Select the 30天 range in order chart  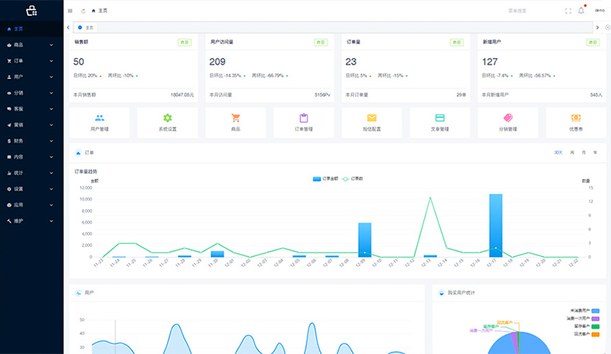point(558,151)
